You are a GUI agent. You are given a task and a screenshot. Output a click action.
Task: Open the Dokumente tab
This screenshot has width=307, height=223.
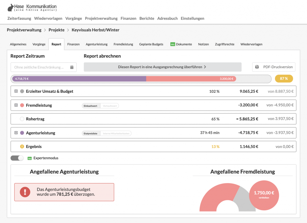(x=181, y=44)
